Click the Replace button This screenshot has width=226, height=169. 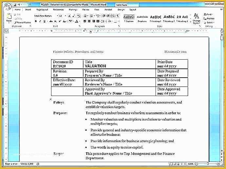coord(209,19)
